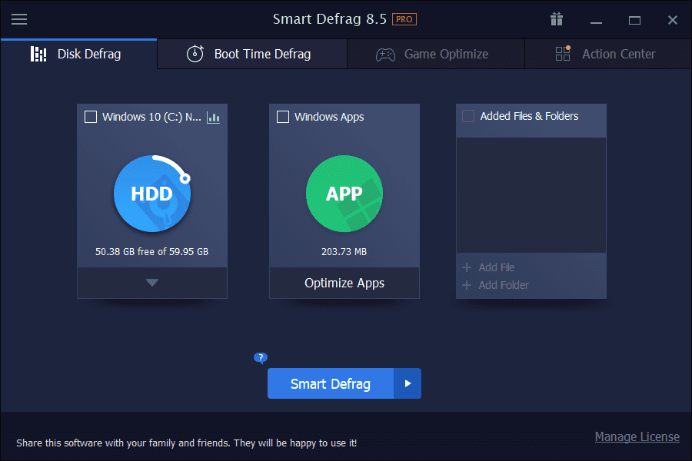692x461 pixels.
Task: Click the plus icon next to Add File
Action: pos(467,267)
